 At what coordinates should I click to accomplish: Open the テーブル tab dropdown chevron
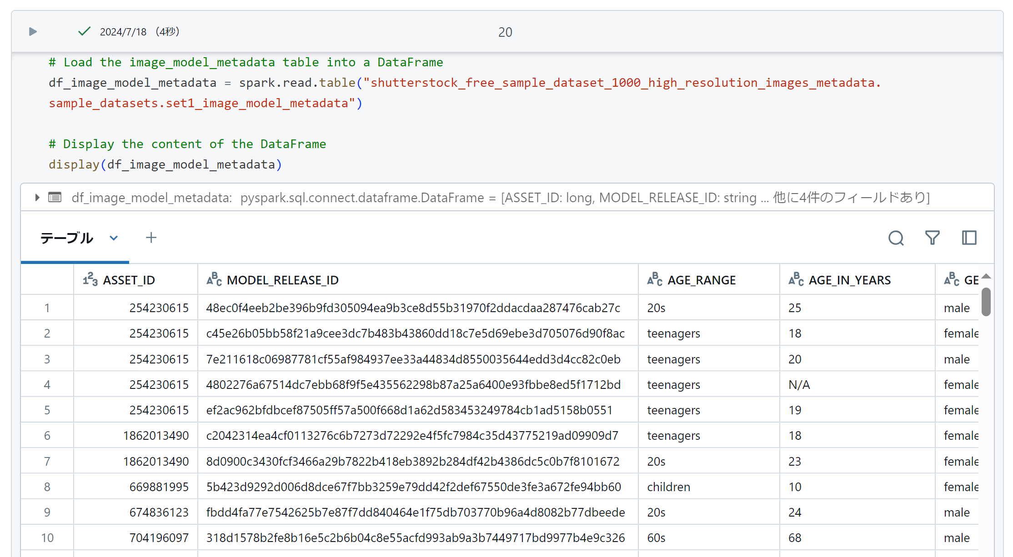tap(114, 238)
